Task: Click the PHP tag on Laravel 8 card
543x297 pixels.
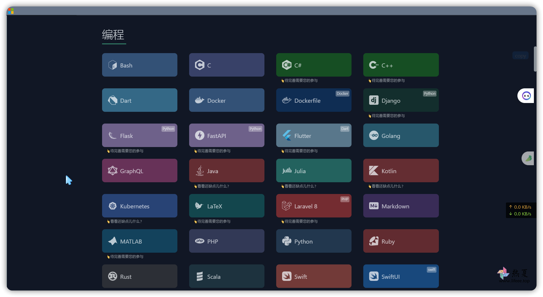Action: (x=345, y=199)
